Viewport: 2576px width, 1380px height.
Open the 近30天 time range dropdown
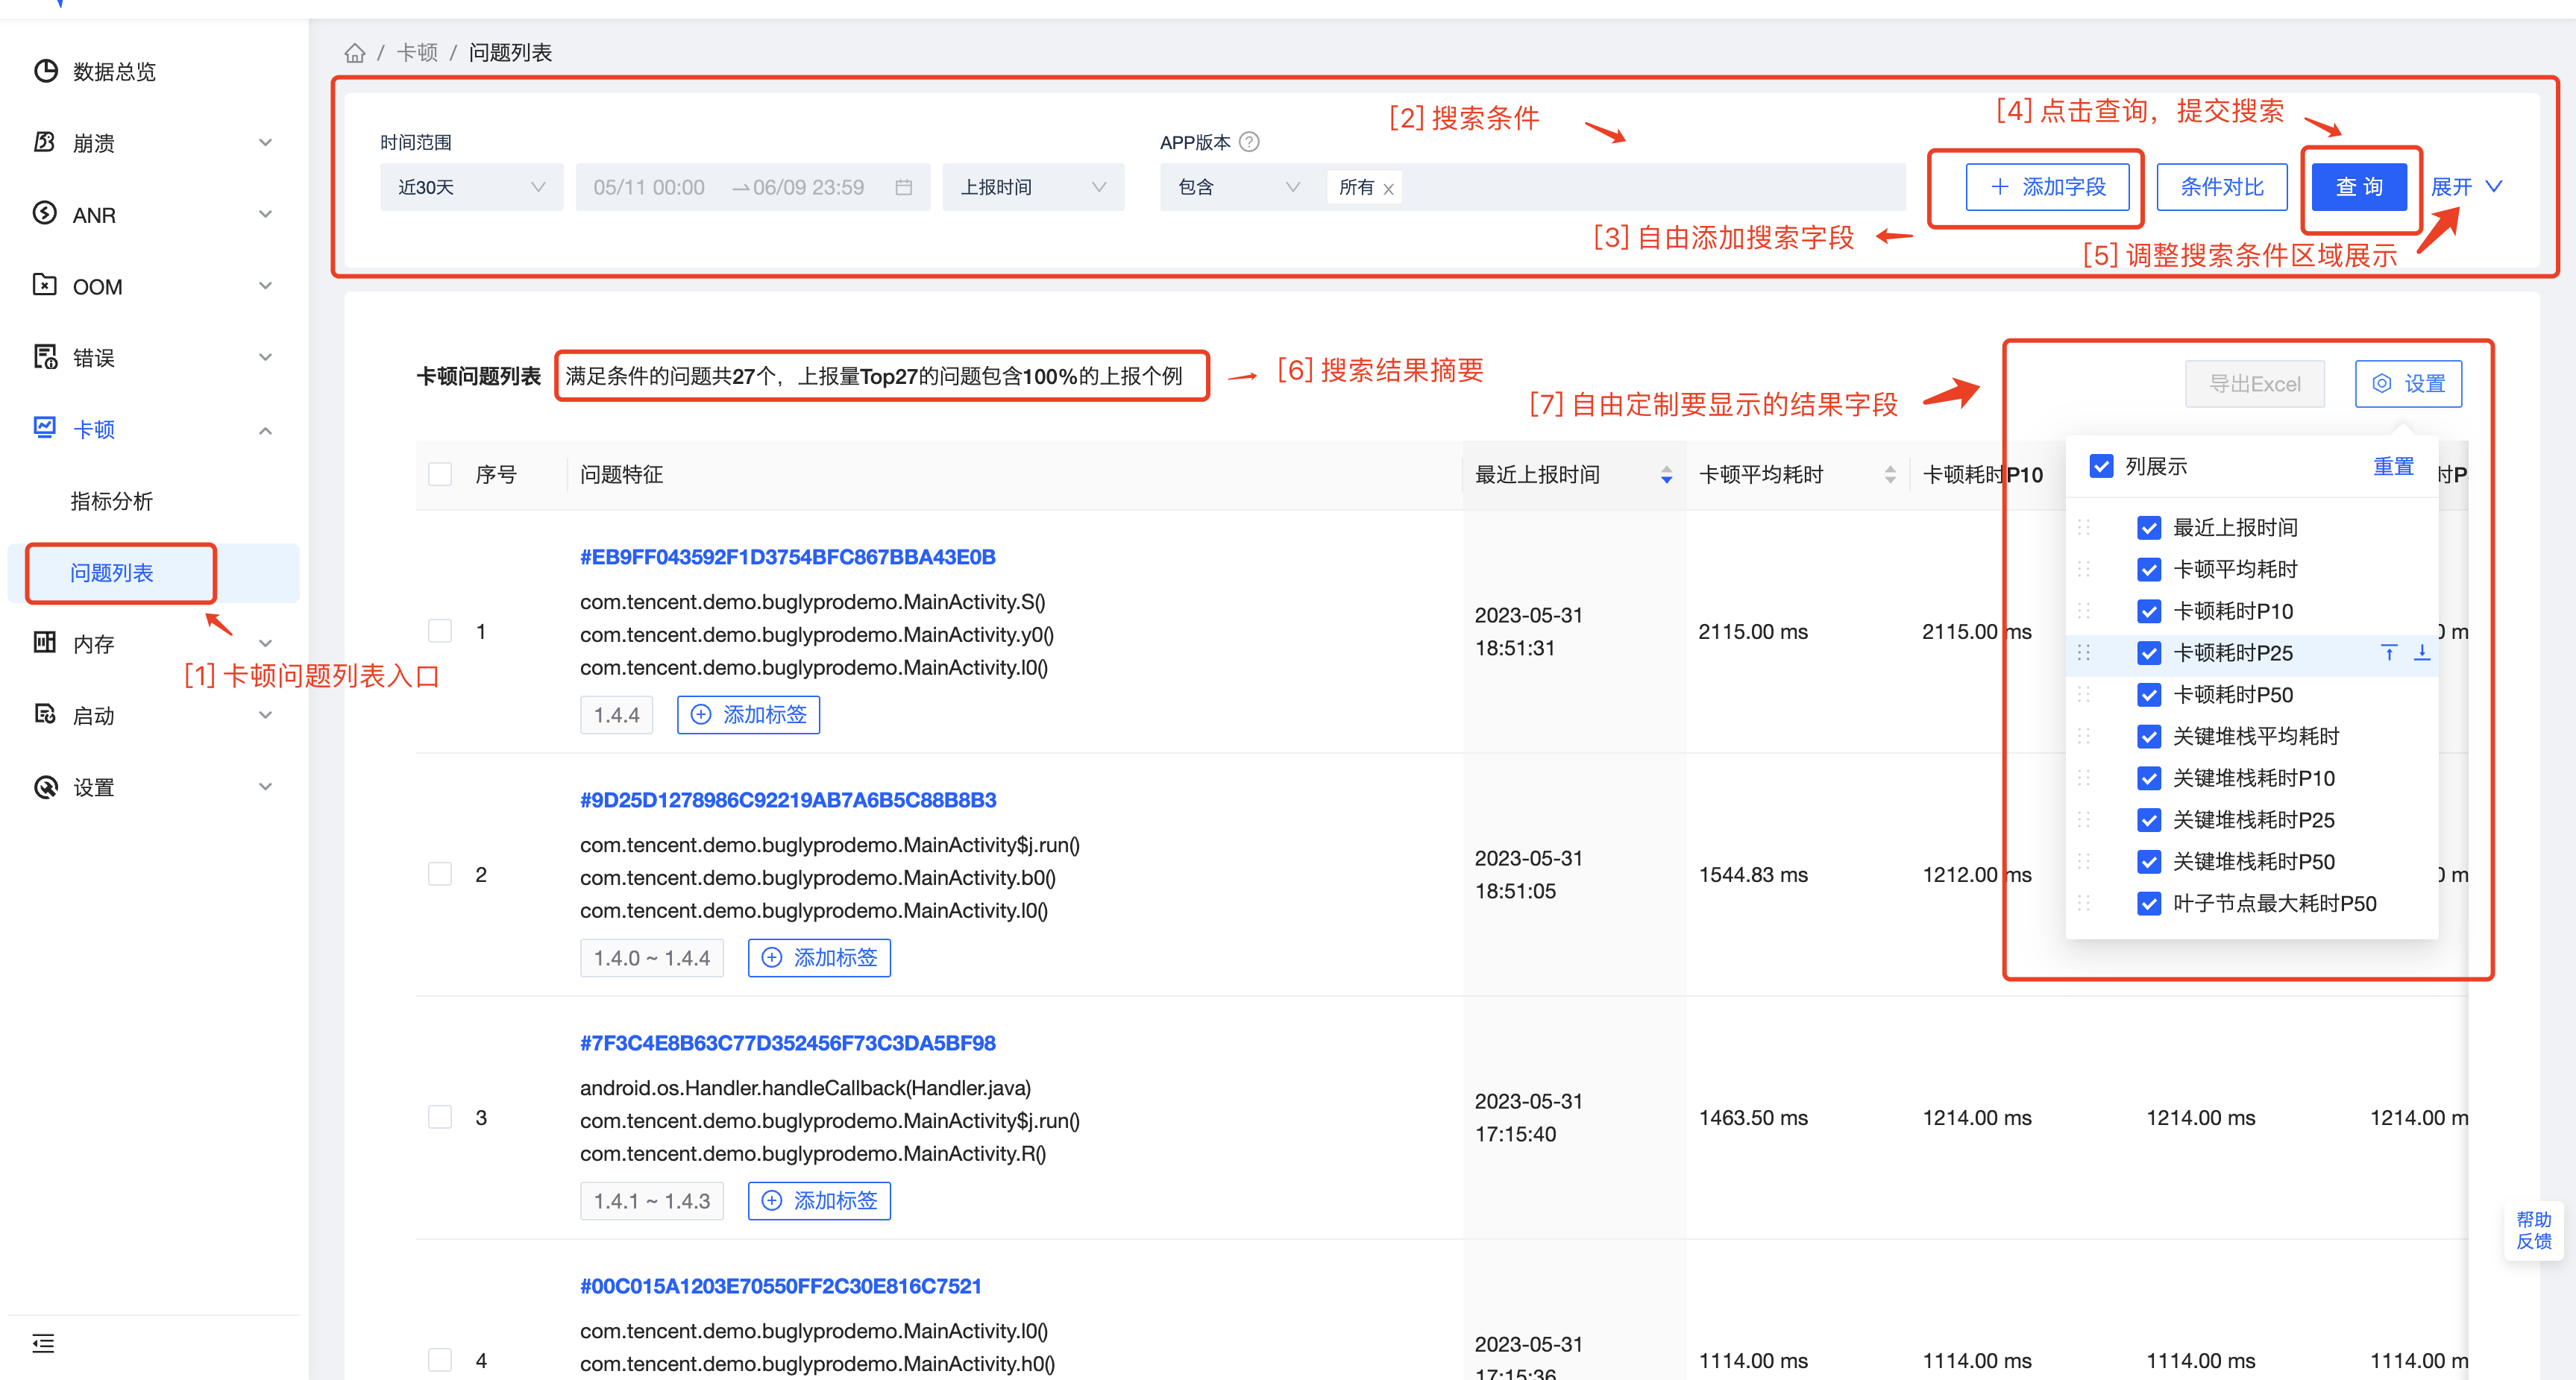point(471,187)
